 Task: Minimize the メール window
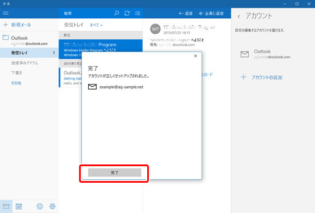[285, 4]
